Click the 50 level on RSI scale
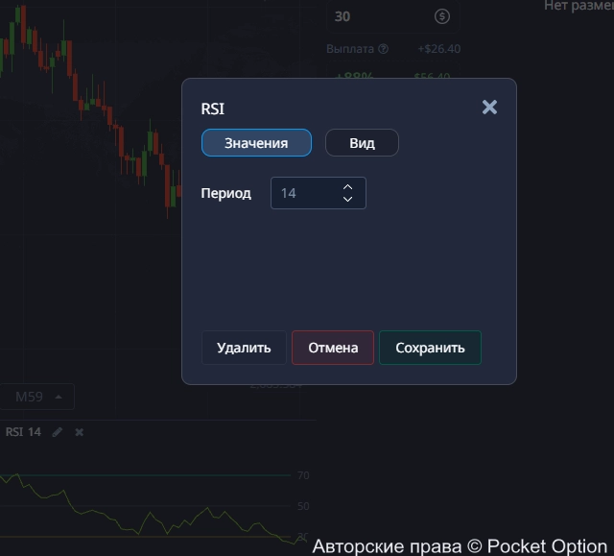614x556 pixels. pos(303,506)
